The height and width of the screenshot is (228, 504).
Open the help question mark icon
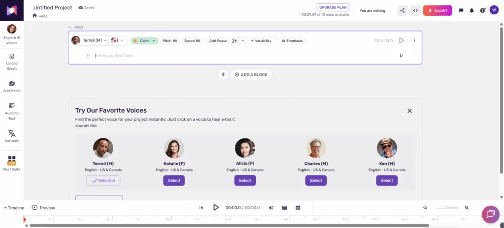482,10
